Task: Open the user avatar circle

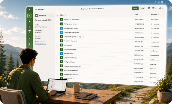Action: pos(162,2)
